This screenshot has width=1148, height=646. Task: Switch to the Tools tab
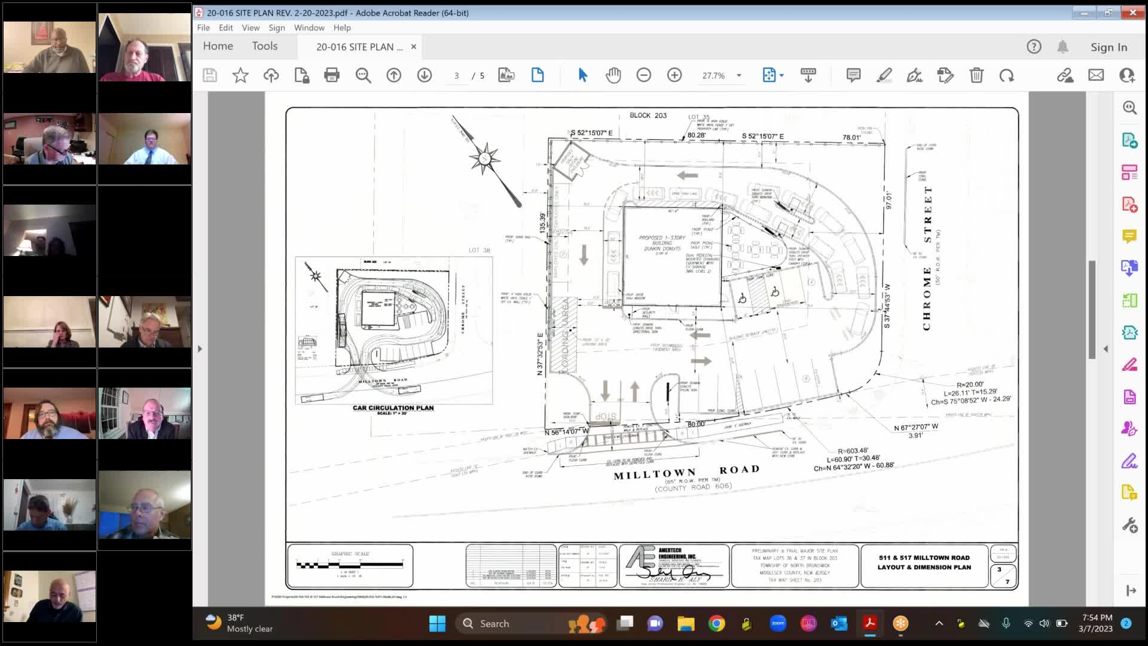264,45
